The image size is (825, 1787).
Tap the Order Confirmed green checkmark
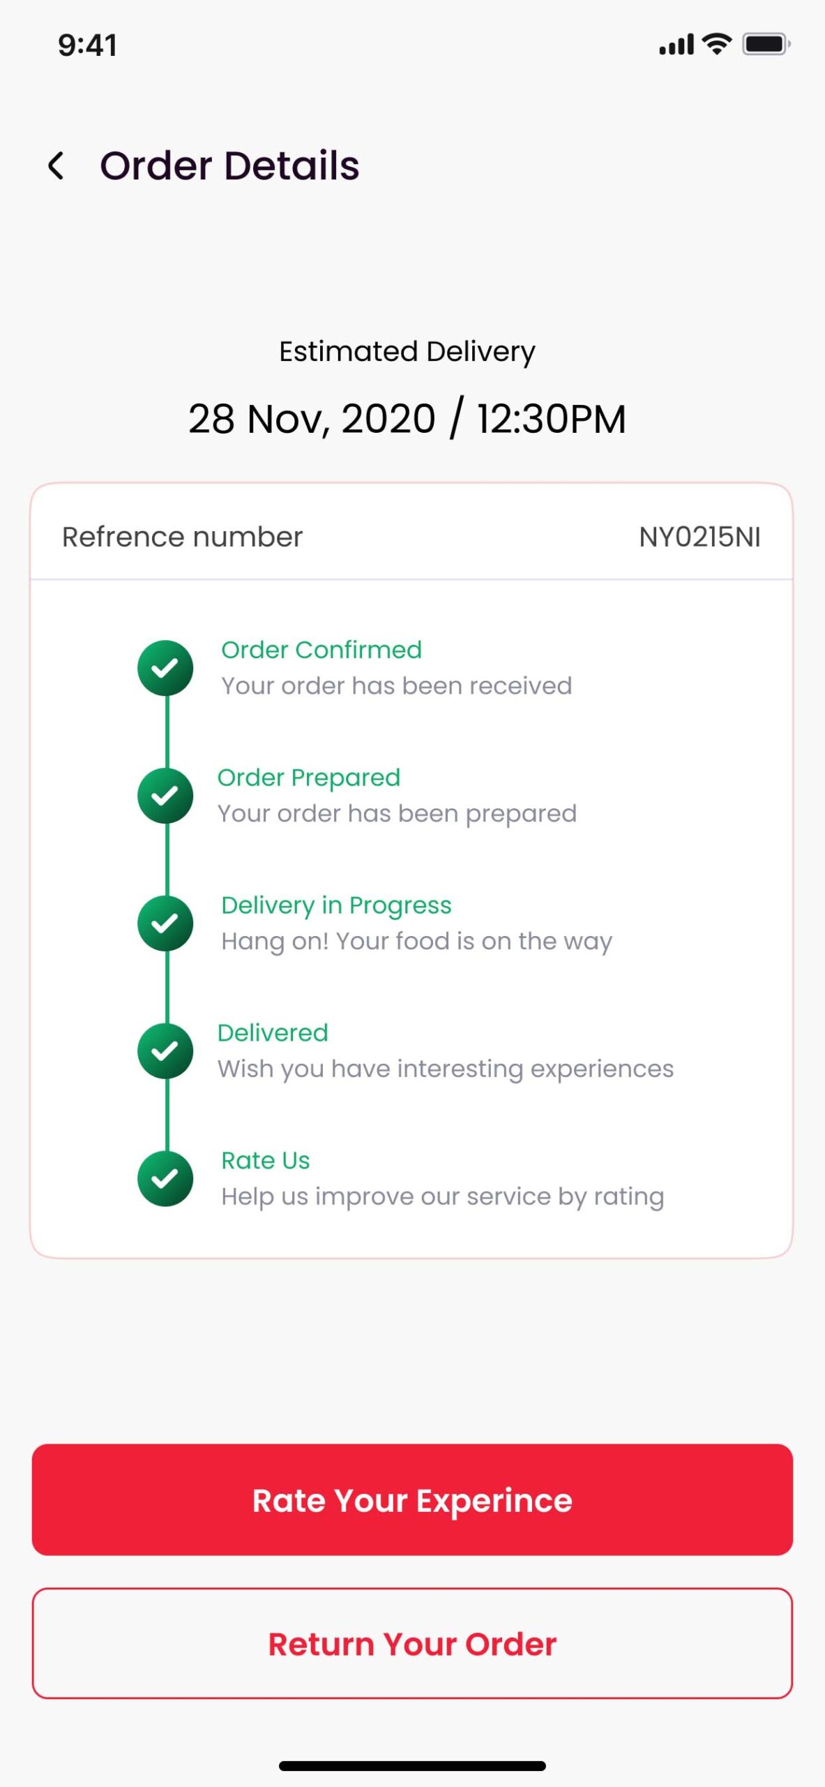tap(165, 668)
